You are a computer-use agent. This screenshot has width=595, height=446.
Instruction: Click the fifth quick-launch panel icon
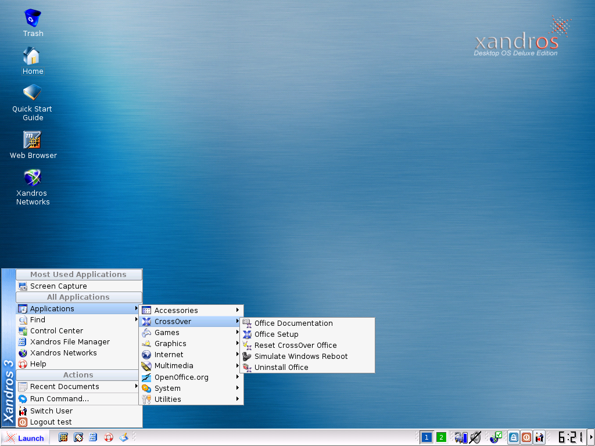(x=124, y=438)
